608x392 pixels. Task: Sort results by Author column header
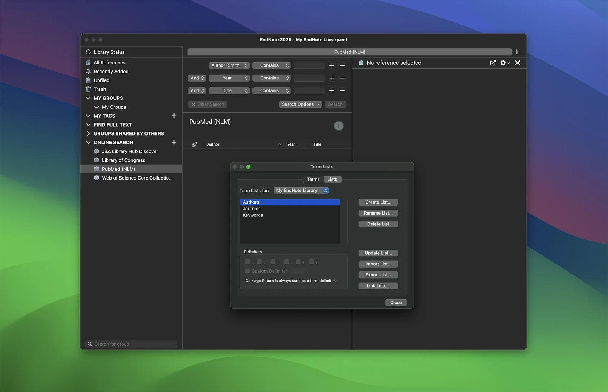point(244,144)
